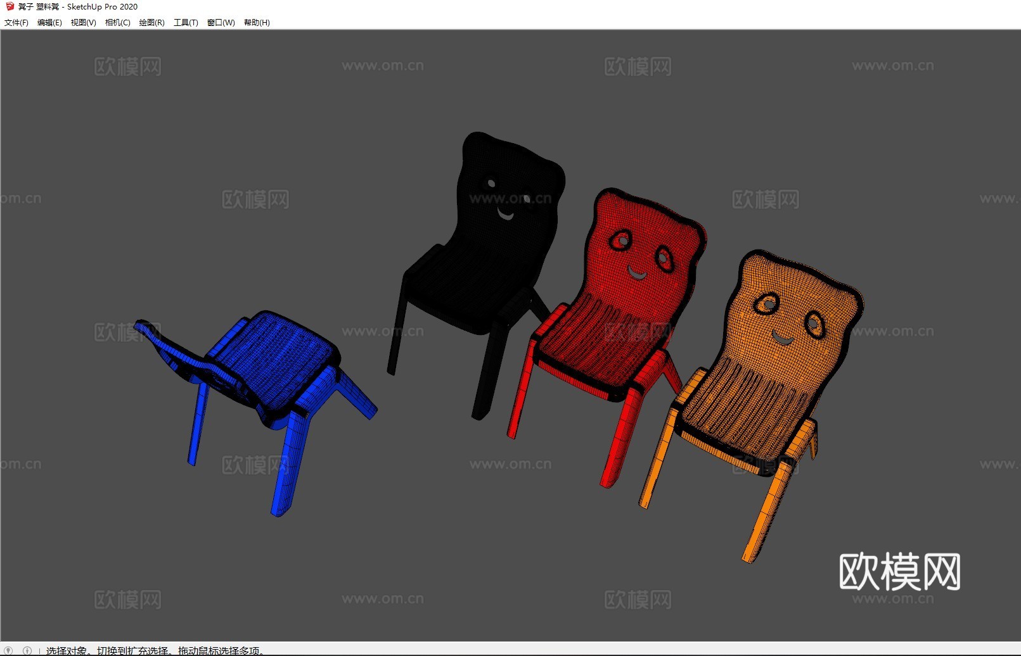1021x656 pixels.
Task: Open the 帮助(H) menu
Action: coord(257,23)
